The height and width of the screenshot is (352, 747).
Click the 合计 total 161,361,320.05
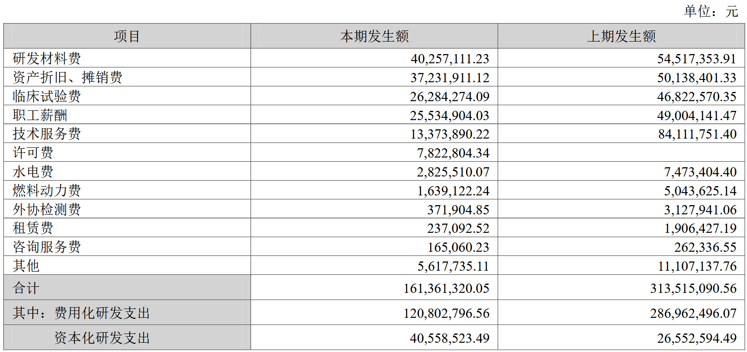(446, 288)
